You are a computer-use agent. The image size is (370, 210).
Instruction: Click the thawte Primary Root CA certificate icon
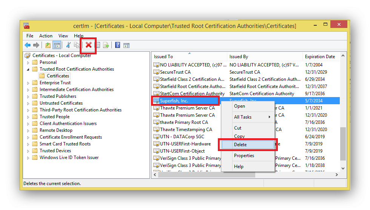point(156,122)
